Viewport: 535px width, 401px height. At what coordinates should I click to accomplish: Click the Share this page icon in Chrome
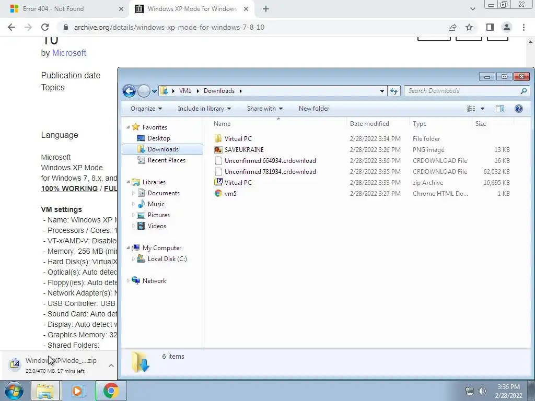point(452,27)
